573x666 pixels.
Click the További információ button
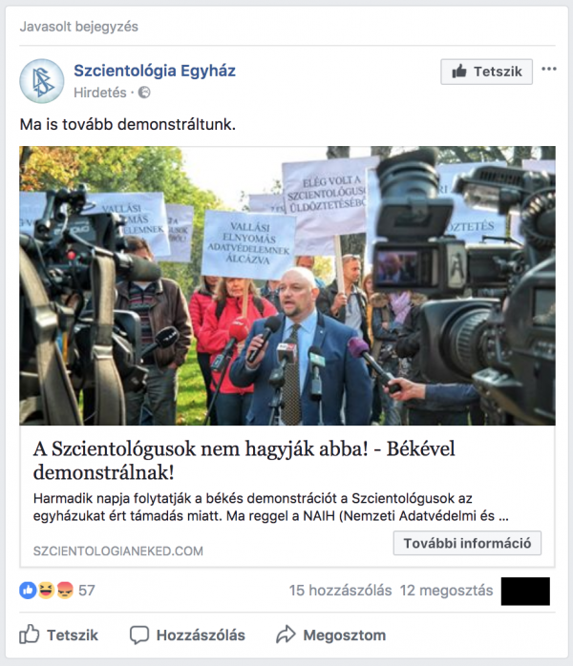click(467, 543)
